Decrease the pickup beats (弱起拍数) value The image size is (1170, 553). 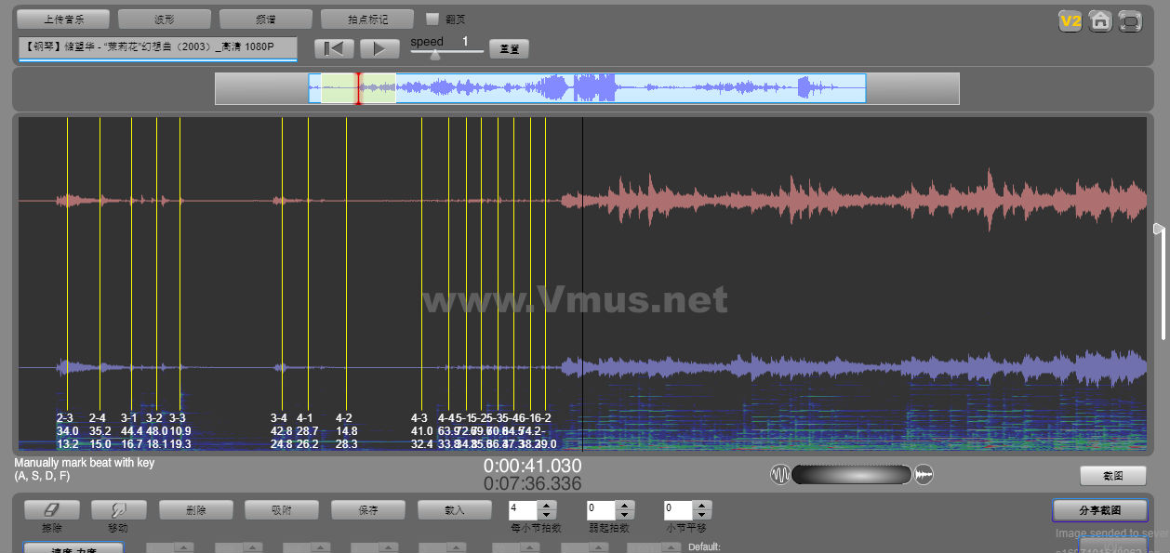[625, 515]
